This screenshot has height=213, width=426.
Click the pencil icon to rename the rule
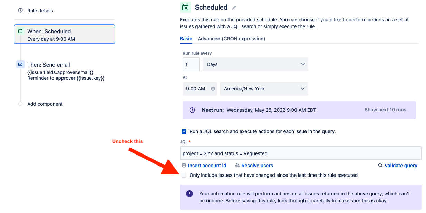tap(234, 8)
